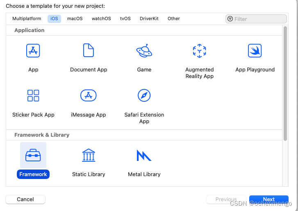
Task: Open the DriverKit tab
Action: 149,18
